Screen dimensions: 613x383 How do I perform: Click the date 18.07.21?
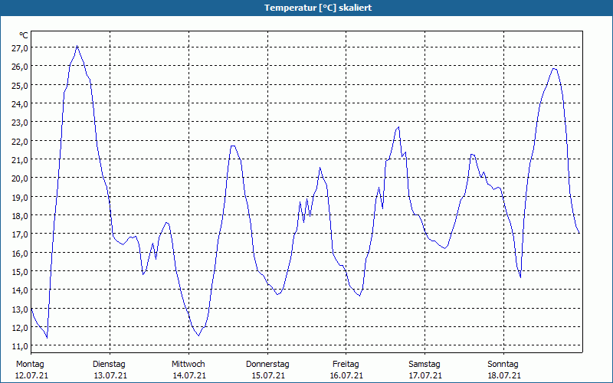tap(504, 376)
